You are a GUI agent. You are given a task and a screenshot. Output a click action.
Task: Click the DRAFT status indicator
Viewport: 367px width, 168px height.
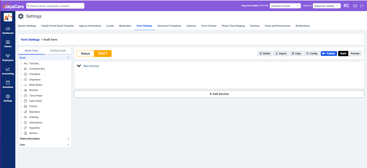[x=103, y=54]
